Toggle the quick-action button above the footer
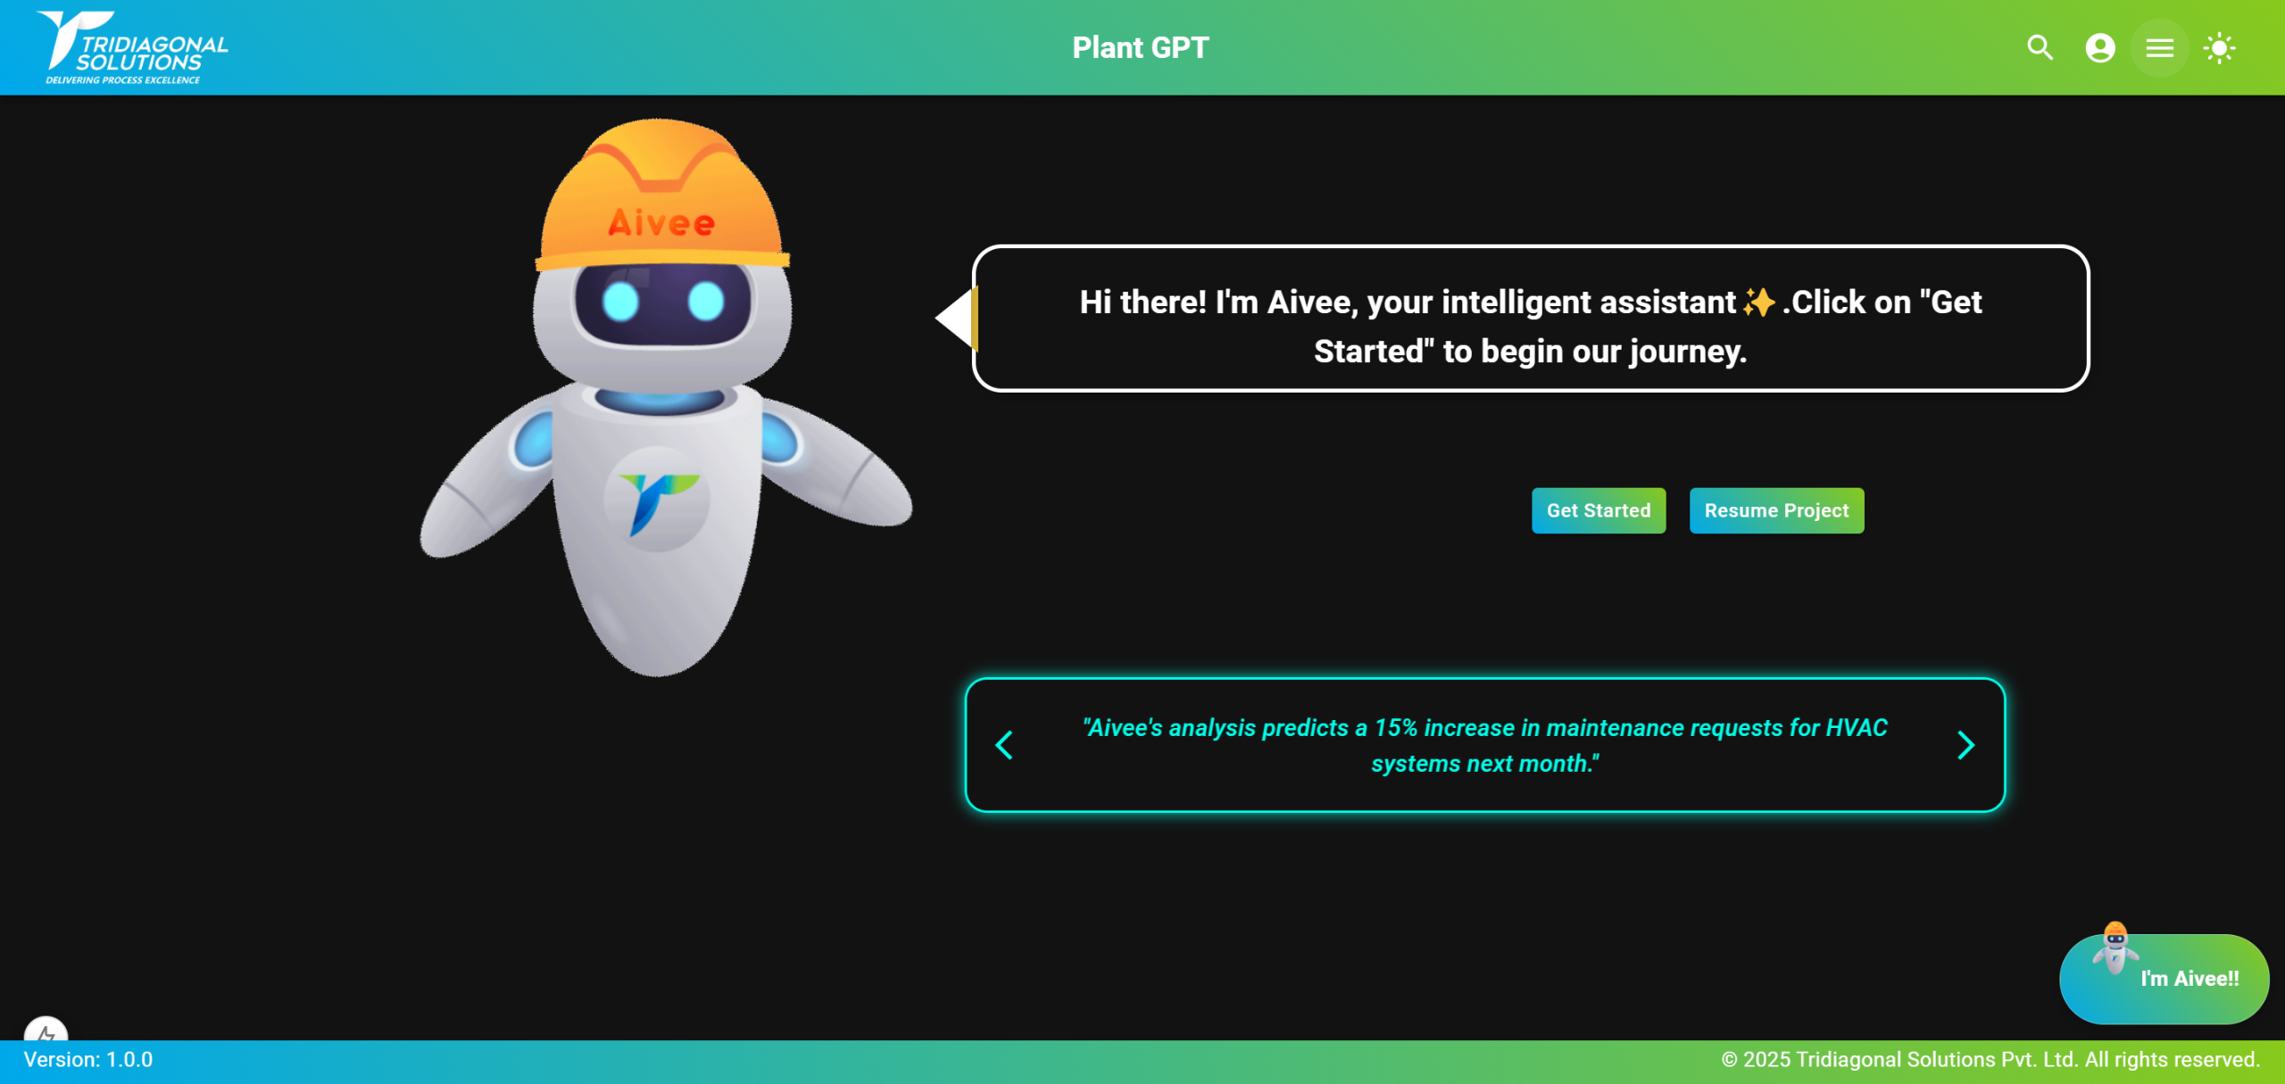This screenshot has height=1084, width=2285. (46, 1035)
